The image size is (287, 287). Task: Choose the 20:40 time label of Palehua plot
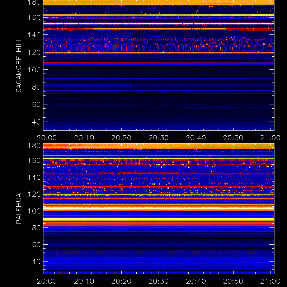click(196, 281)
